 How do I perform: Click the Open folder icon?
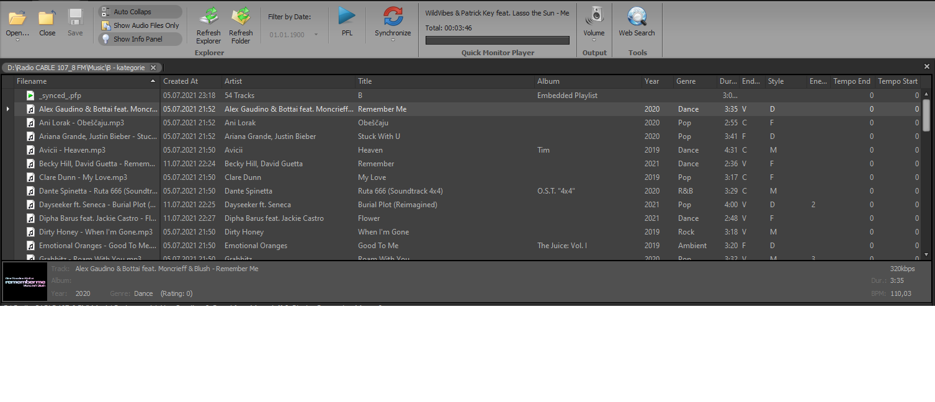17,17
